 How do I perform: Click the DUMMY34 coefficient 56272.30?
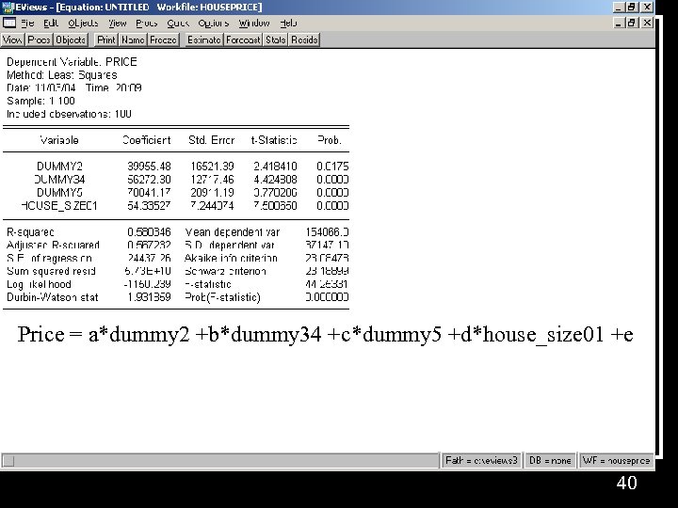149,180
